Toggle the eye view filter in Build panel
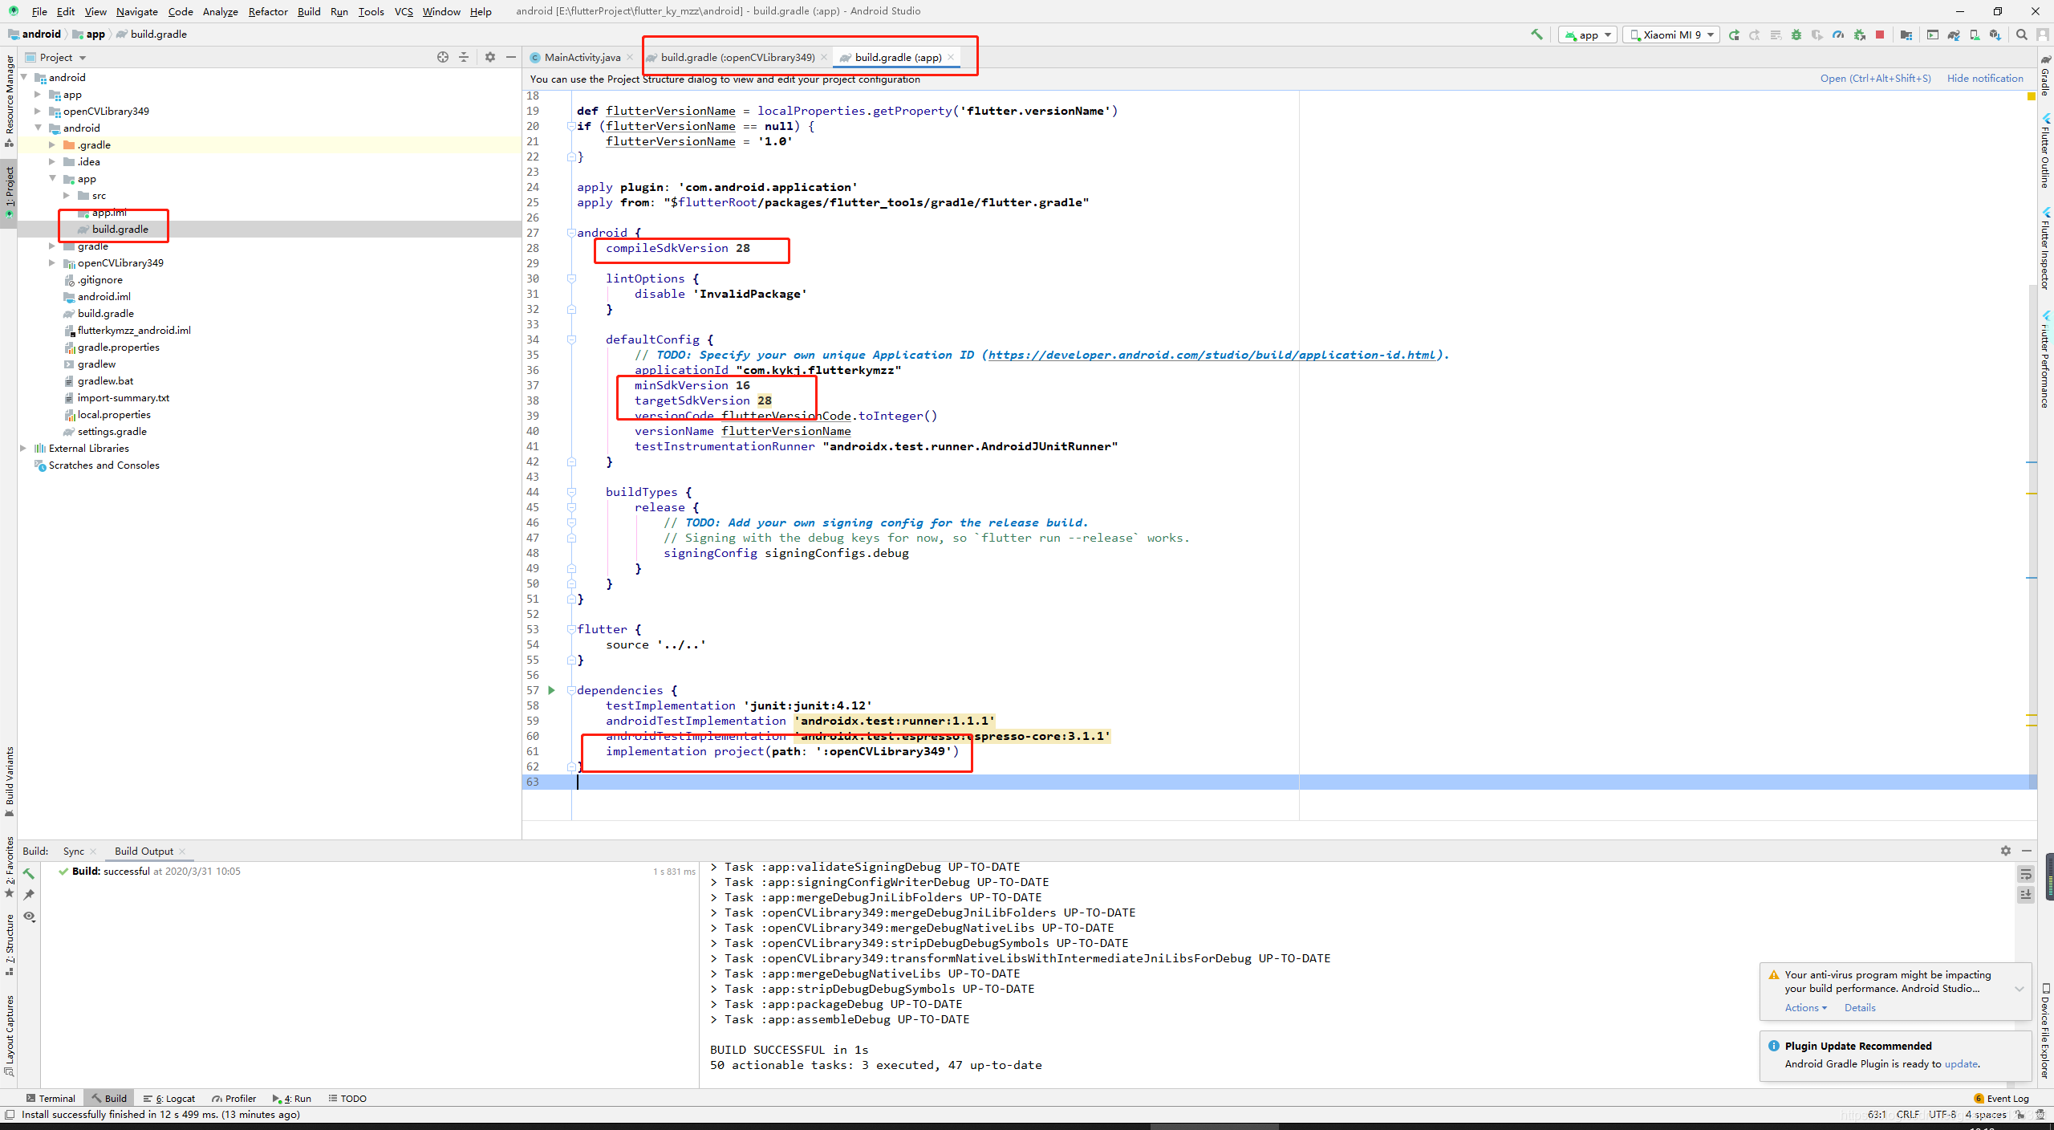Image resolution: width=2054 pixels, height=1130 pixels. [x=30, y=917]
